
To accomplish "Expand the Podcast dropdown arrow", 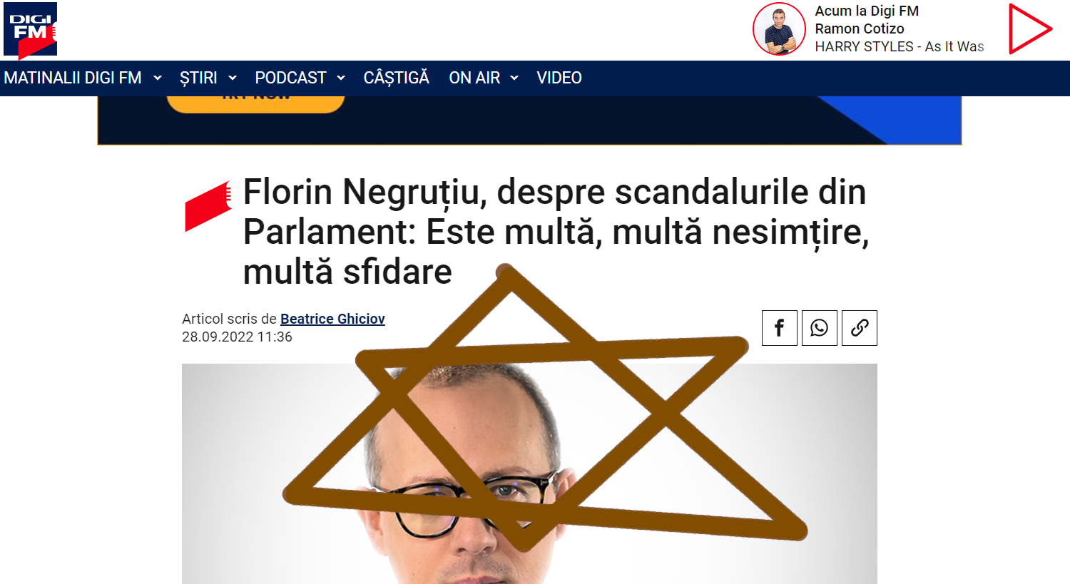I will click(x=341, y=78).
